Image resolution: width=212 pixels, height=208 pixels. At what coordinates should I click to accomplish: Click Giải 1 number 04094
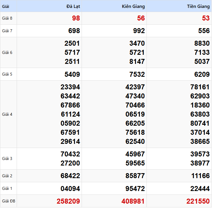point(70,188)
